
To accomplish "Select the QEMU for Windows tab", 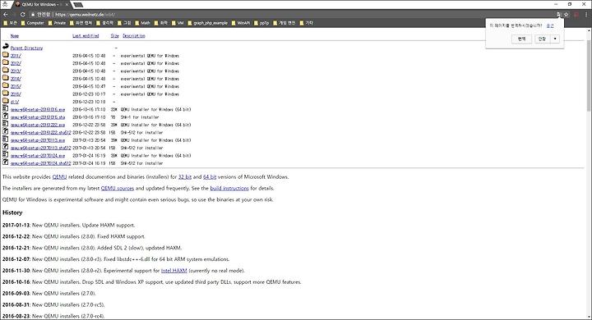I will point(42,5).
